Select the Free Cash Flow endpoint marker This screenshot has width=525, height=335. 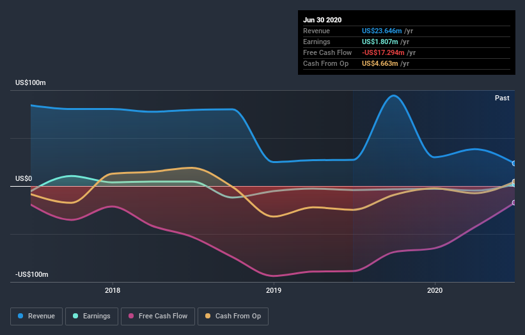[x=514, y=203]
